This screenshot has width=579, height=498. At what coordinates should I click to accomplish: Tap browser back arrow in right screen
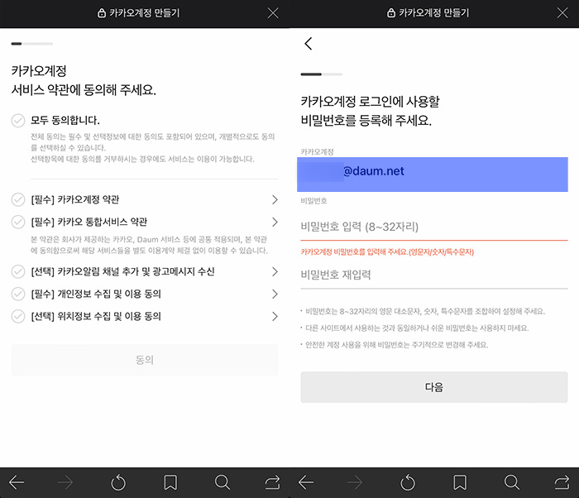[x=306, y=482]
